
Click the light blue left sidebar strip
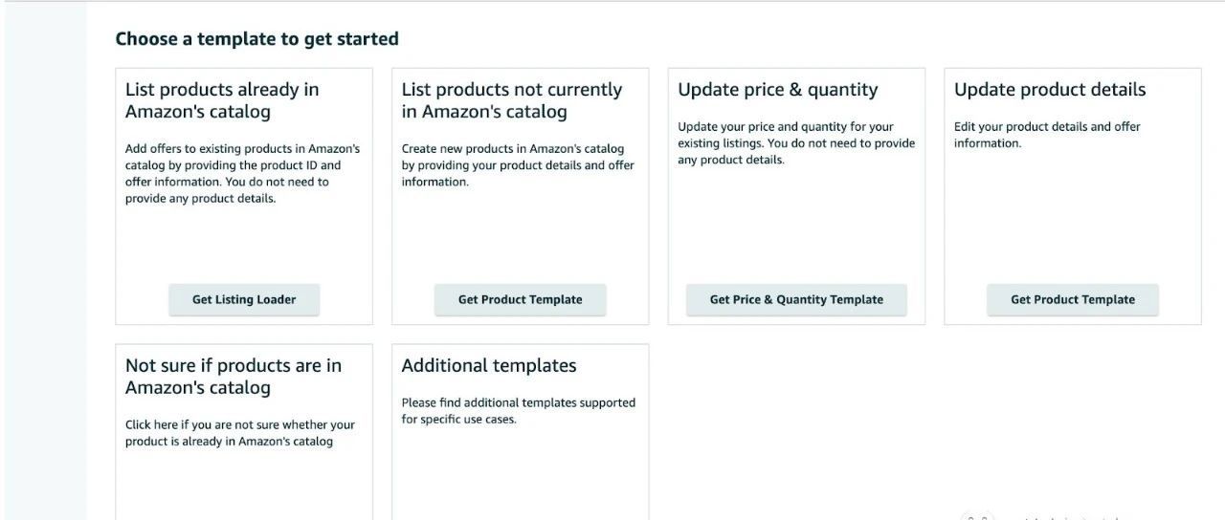pos(43,258)
